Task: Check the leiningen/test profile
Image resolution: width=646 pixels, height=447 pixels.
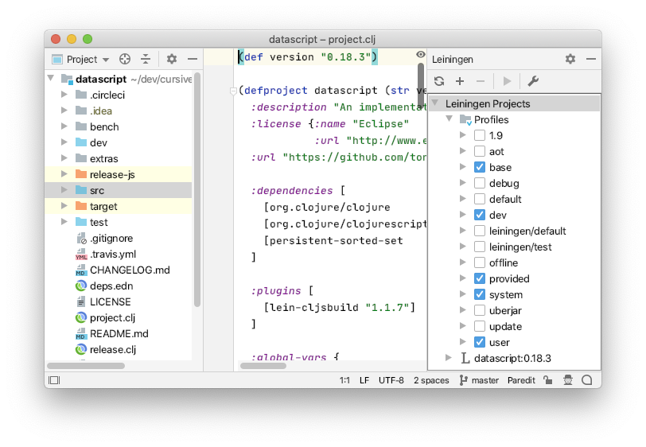Action: (x=480, y=247)
